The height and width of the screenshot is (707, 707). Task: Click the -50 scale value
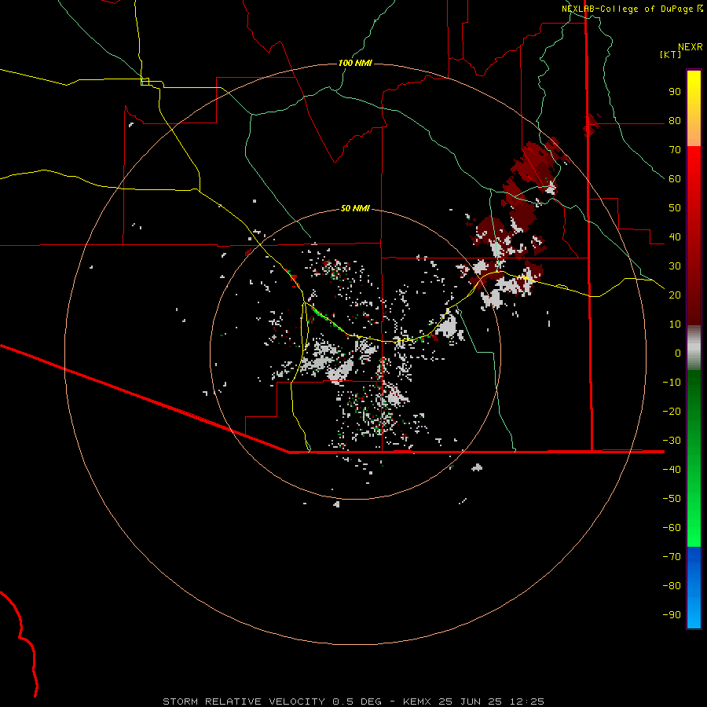pyautogui.click(x=672, y=498)
